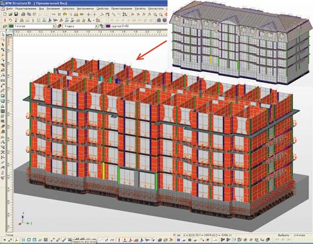Click the zoom in magnifier icon
The height and width of the screenshot is (244, 313).
[155, 14]
